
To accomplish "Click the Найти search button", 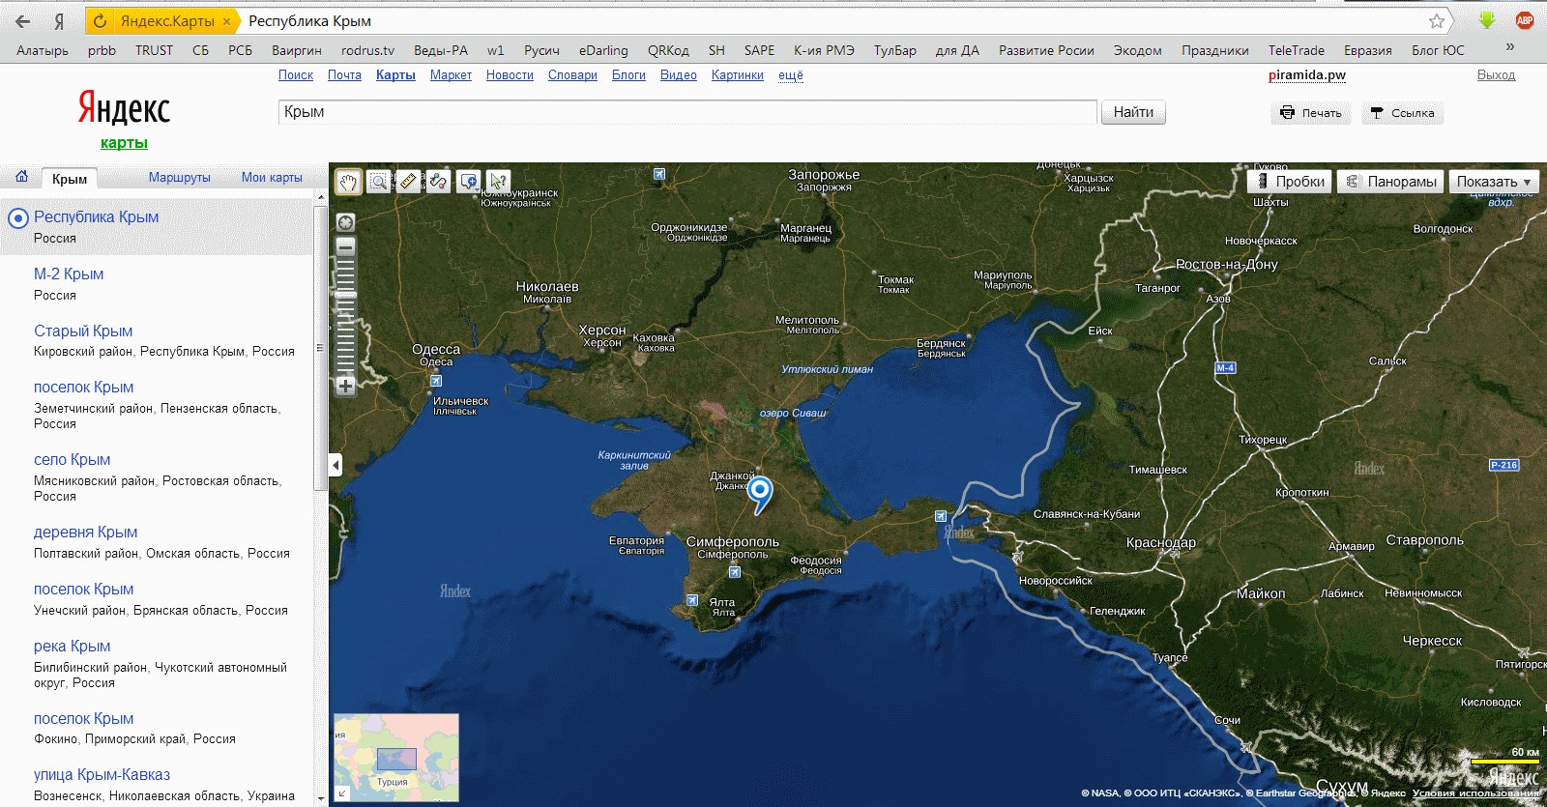I will click(1133, 112).
